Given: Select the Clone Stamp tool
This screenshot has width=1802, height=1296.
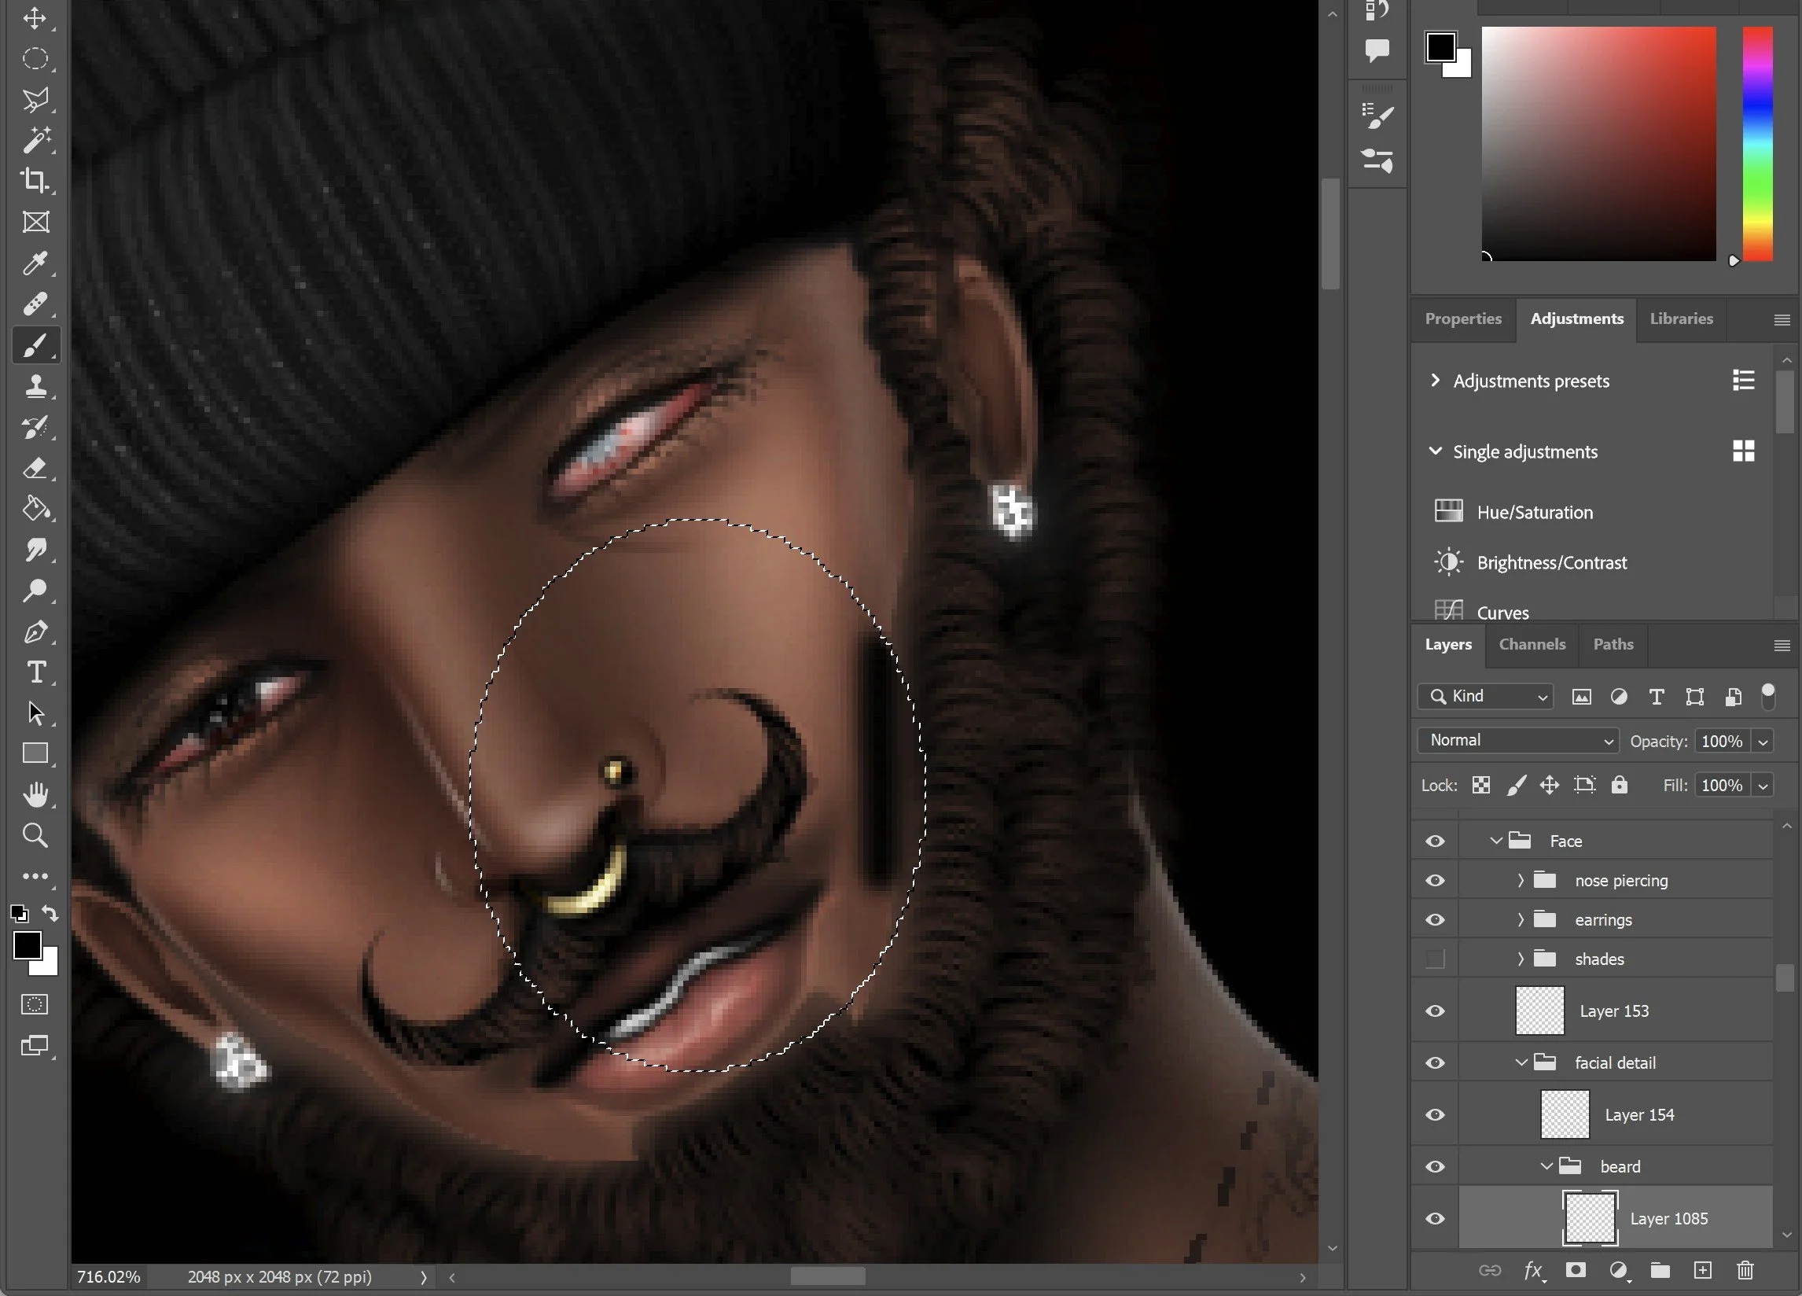Looking at the screenshot, I should click(35, 387).
